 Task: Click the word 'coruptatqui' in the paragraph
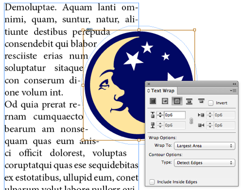coord(29,166)
